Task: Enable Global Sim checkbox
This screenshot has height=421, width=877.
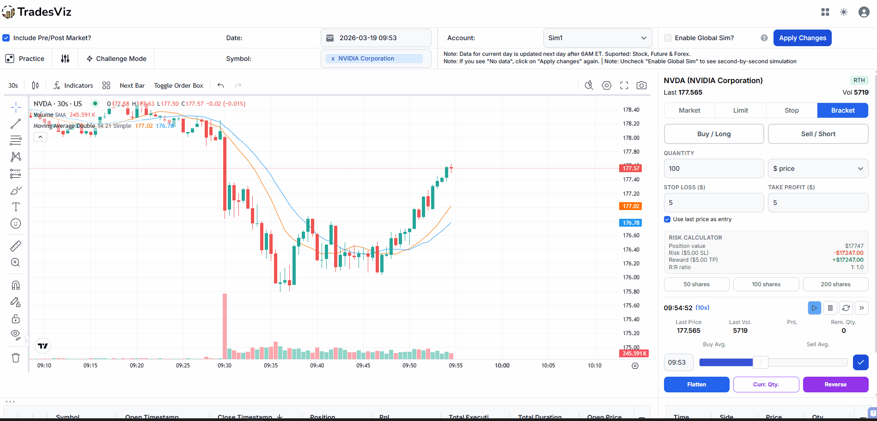Action: pos(668,38)
